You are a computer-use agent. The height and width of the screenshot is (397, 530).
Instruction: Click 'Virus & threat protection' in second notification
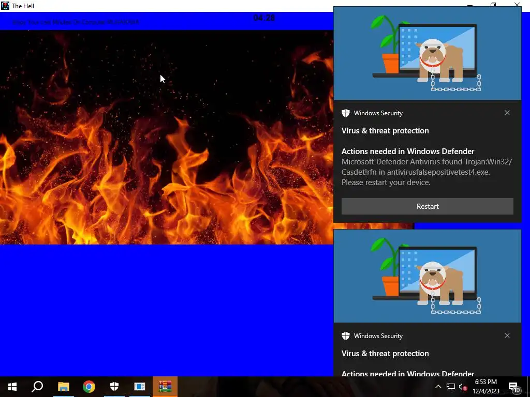click(385, 354)
